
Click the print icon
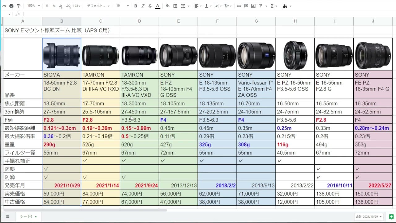pos(11,6)
